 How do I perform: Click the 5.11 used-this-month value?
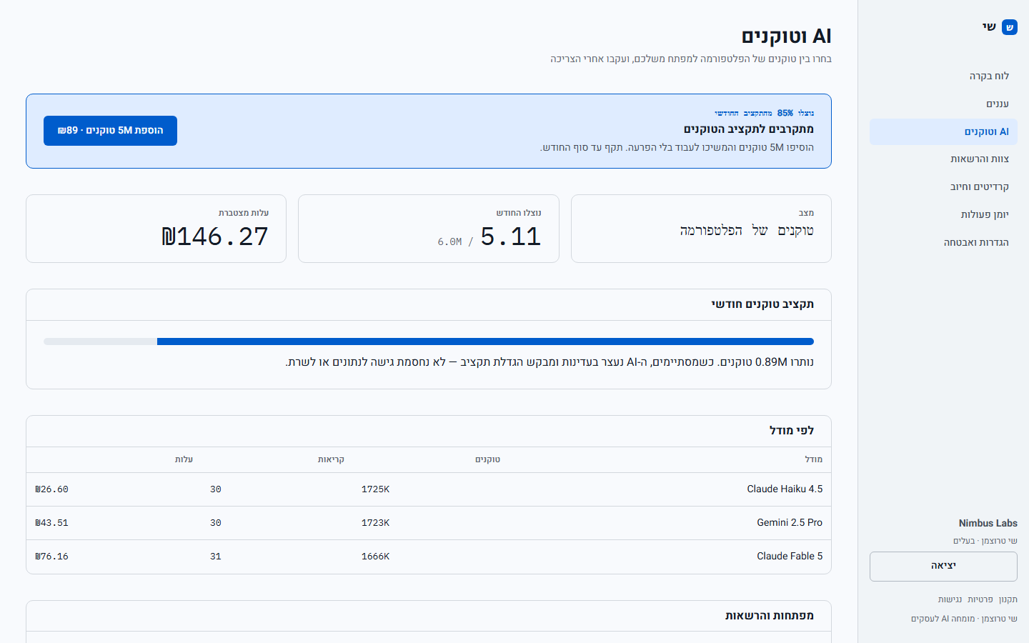coord(511,236)
